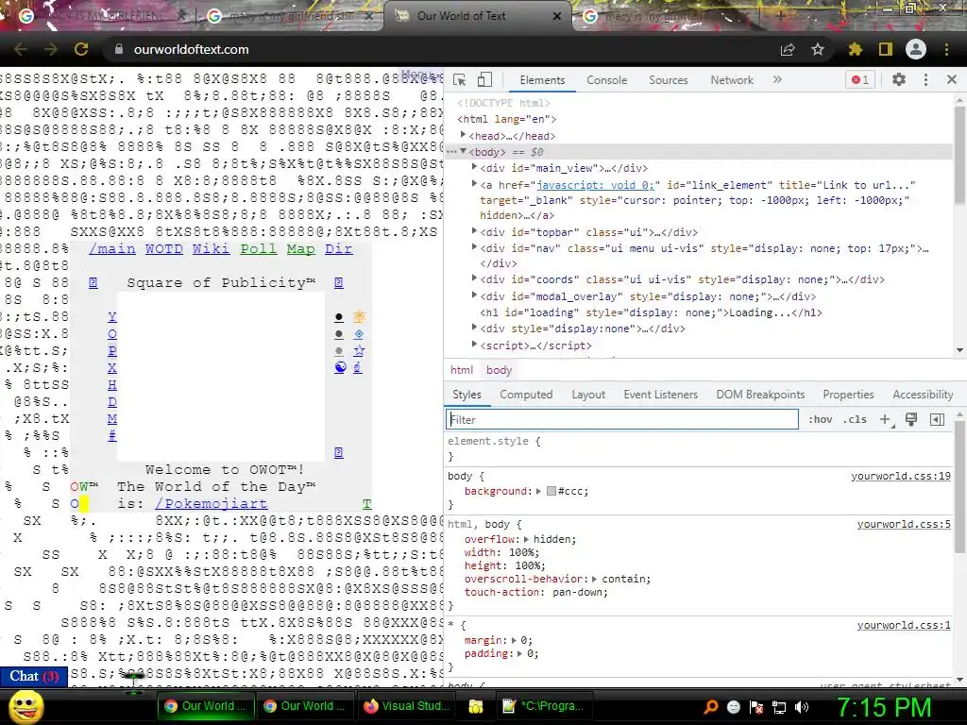967x725 pixels.
Task: Click the smiley face start button
Action: (x=25, y=707)
